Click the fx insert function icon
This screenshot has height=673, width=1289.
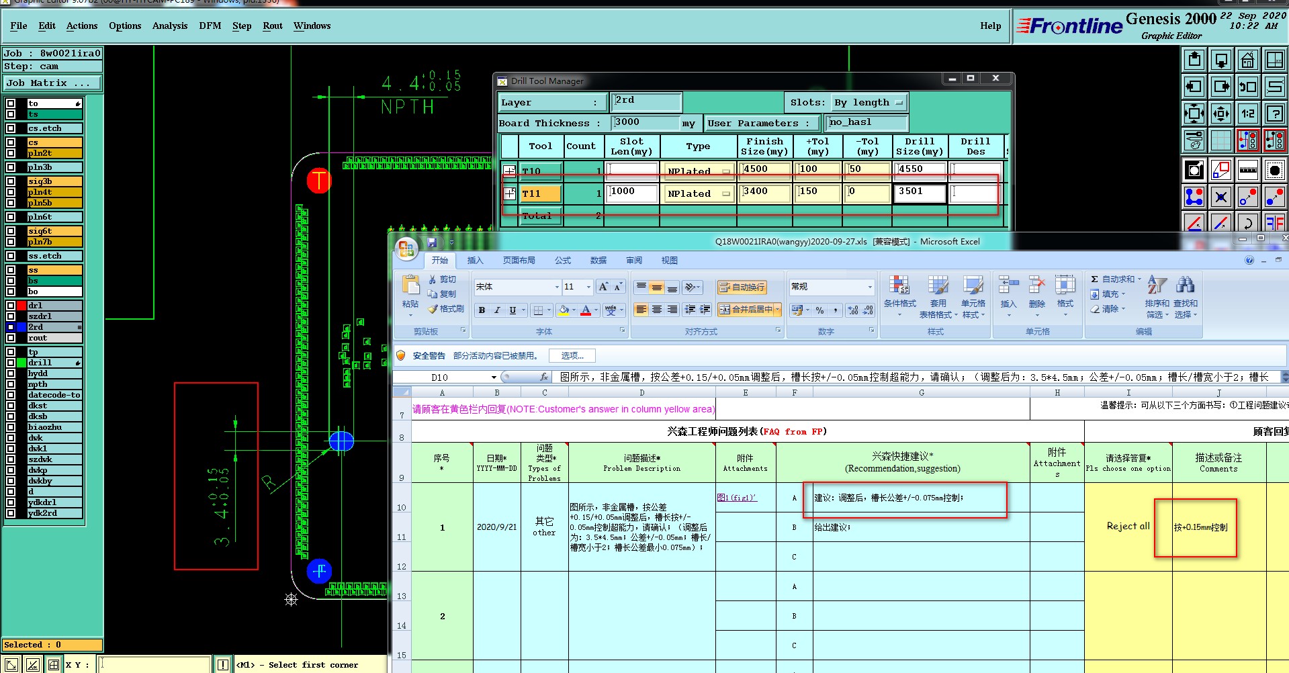tap(544, 377)
